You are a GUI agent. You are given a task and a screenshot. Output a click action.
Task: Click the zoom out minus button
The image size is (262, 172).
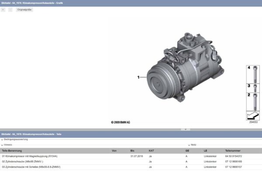[10, 10]
